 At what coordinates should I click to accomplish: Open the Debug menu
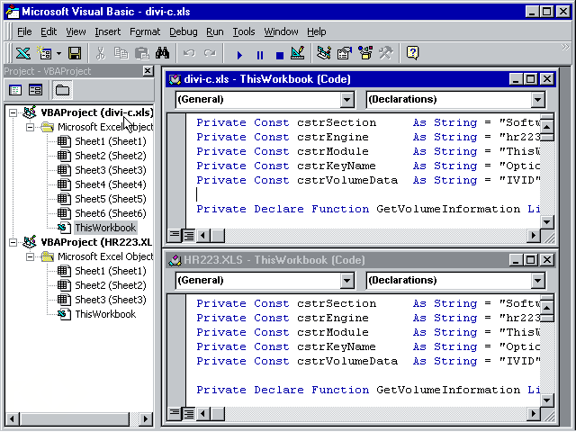click(x=183, y=31)
